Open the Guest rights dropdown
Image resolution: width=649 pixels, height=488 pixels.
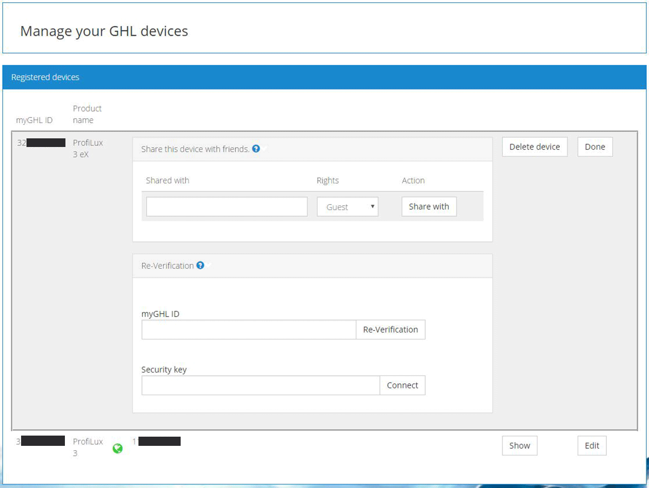[x=347, y=207]
